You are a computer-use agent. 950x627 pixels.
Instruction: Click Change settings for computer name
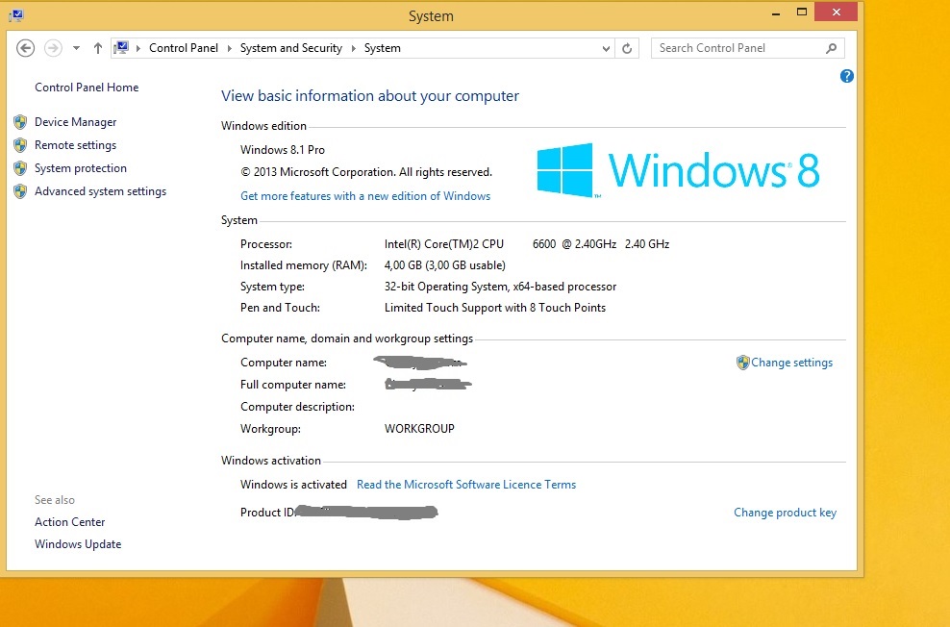tap(792, 363)
